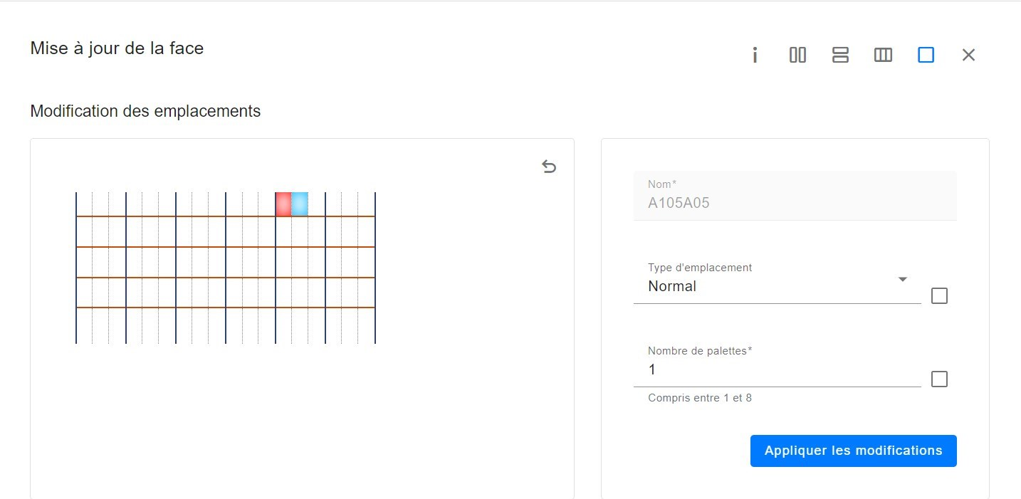Click the top orange shelf beam line
This screenshot has height=499, width=1021.
(226, 216)
